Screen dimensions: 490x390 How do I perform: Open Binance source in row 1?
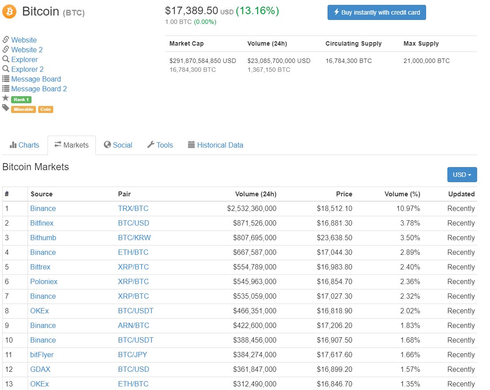43,208
